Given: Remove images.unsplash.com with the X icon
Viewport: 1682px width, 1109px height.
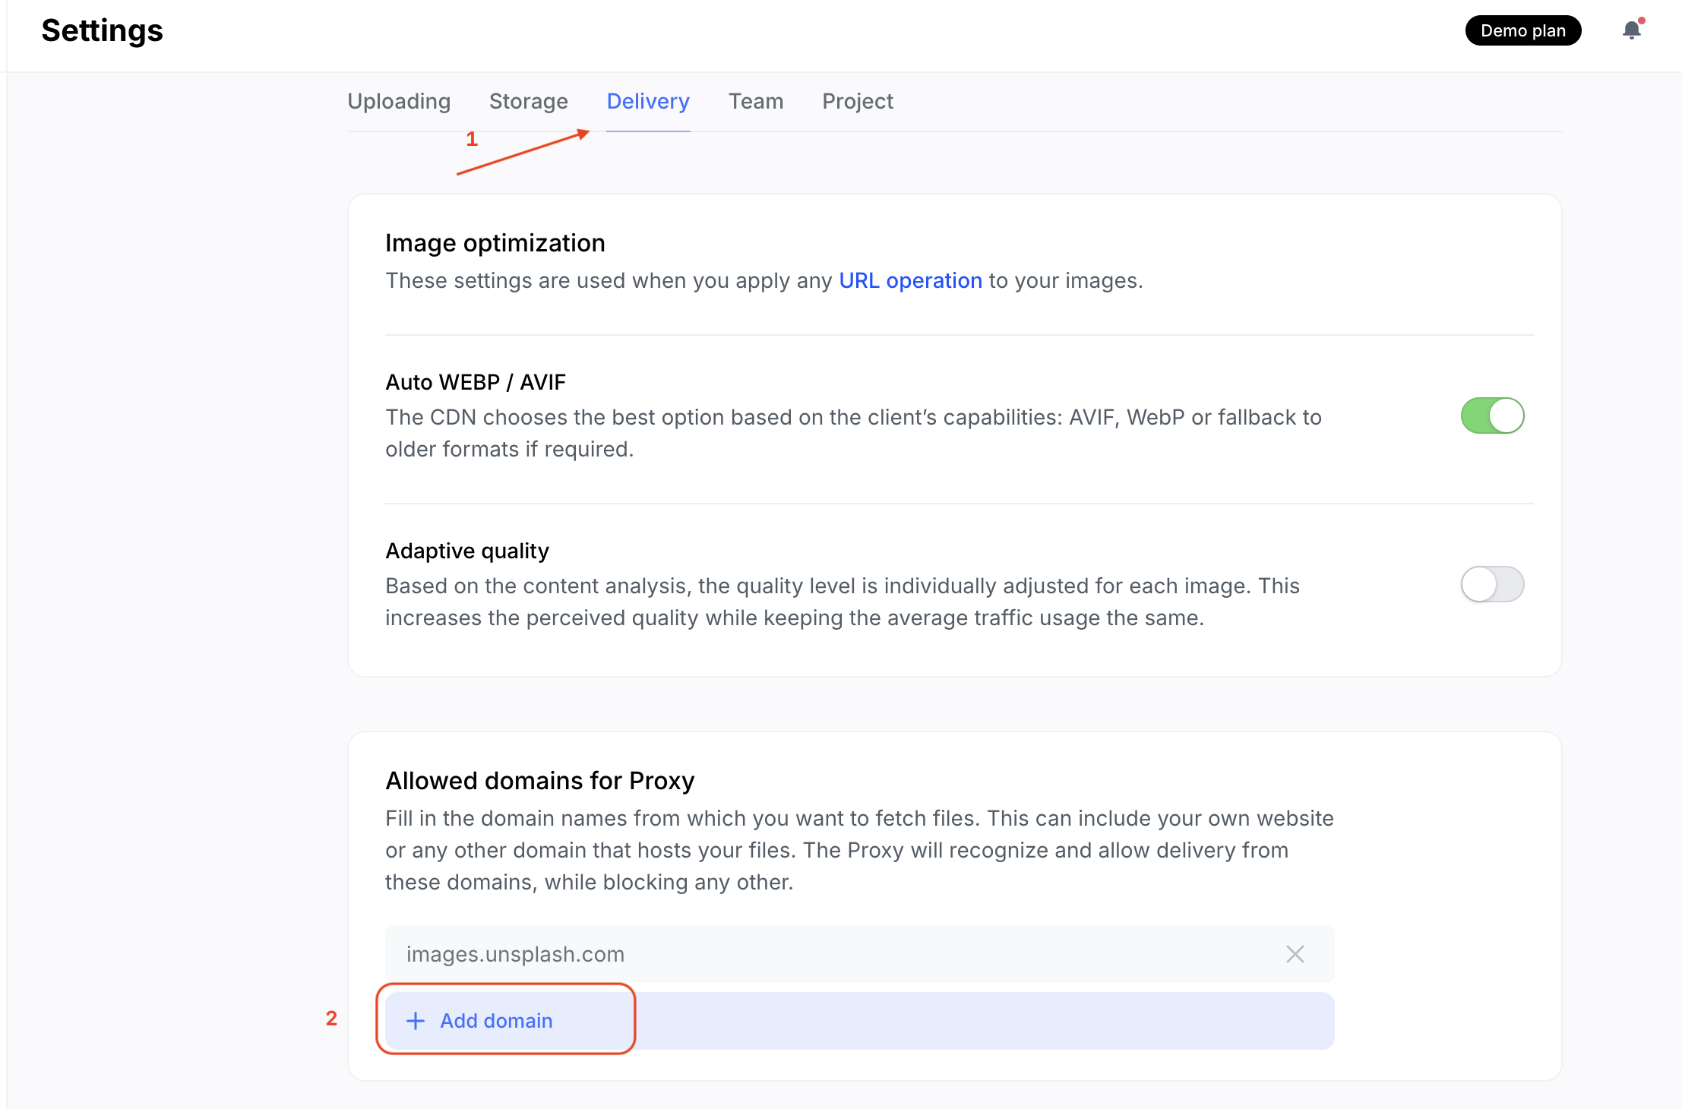Looking at the screenshot, I should pyautogui.click(x=1295, y=954).
